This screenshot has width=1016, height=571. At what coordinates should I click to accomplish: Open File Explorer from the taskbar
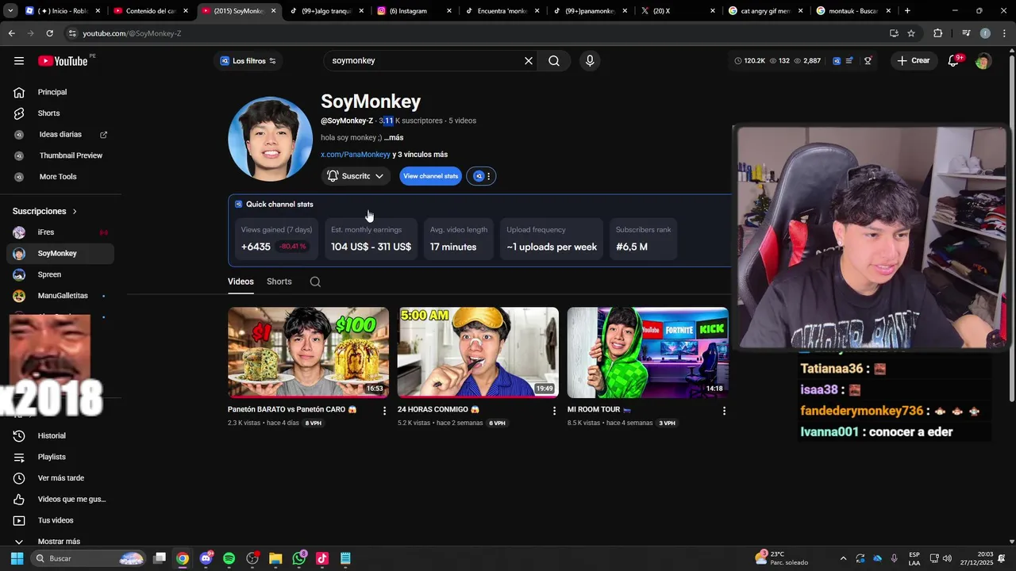275,558
